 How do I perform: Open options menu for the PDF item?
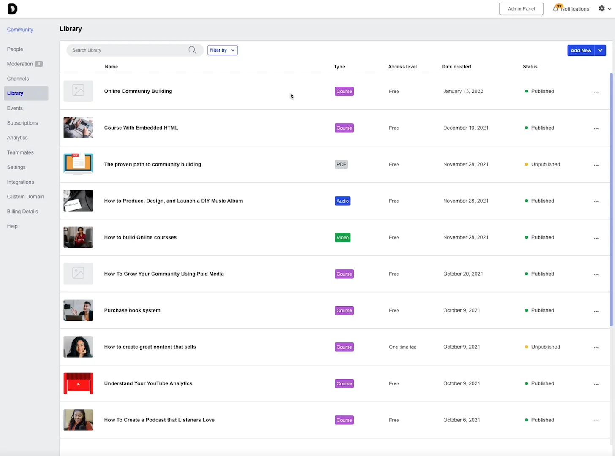(596, 165)
